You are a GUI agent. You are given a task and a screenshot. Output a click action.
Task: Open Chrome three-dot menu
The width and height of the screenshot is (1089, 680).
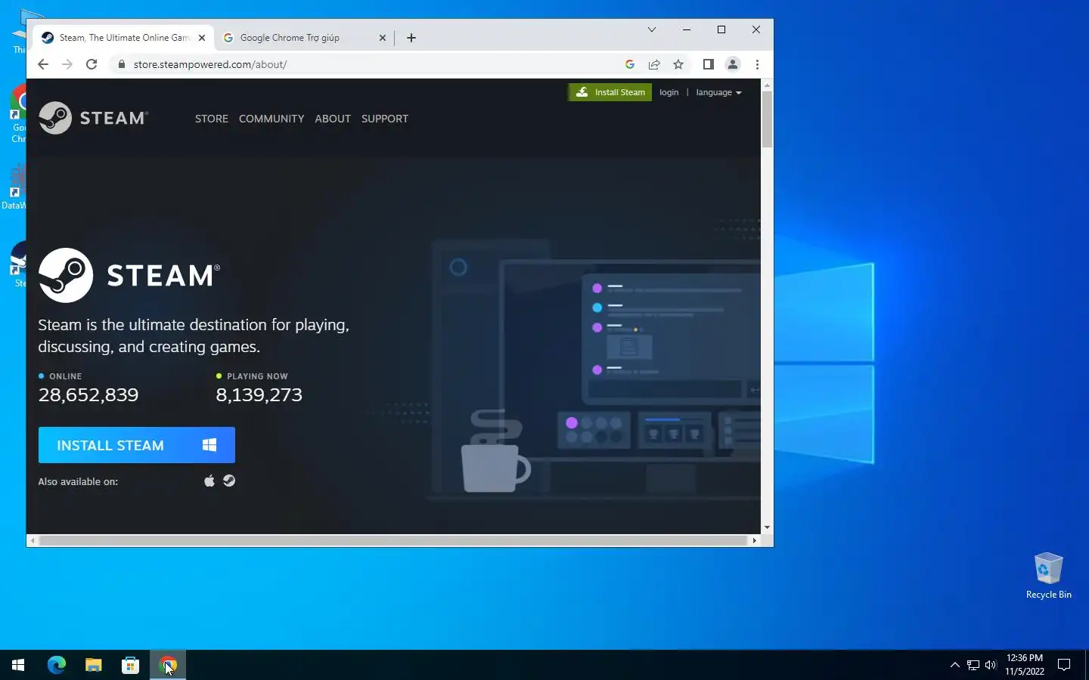pos(757,64)
